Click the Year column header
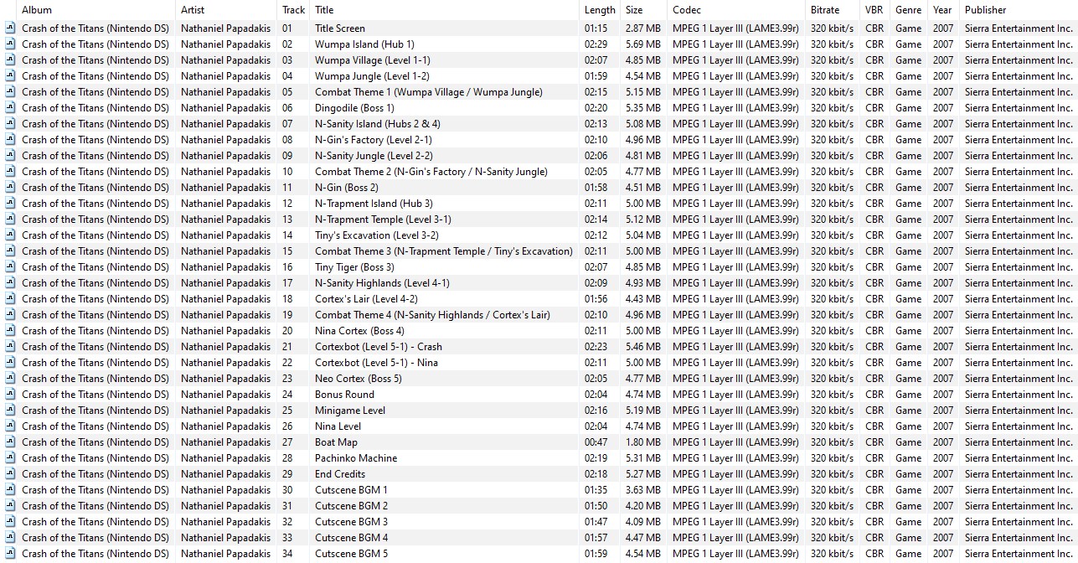 pyautogui.click(x=942, y=10)
